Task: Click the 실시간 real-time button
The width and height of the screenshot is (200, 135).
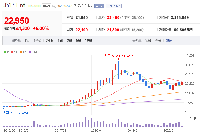Action: pyautogui.click(x=99, y=6)
